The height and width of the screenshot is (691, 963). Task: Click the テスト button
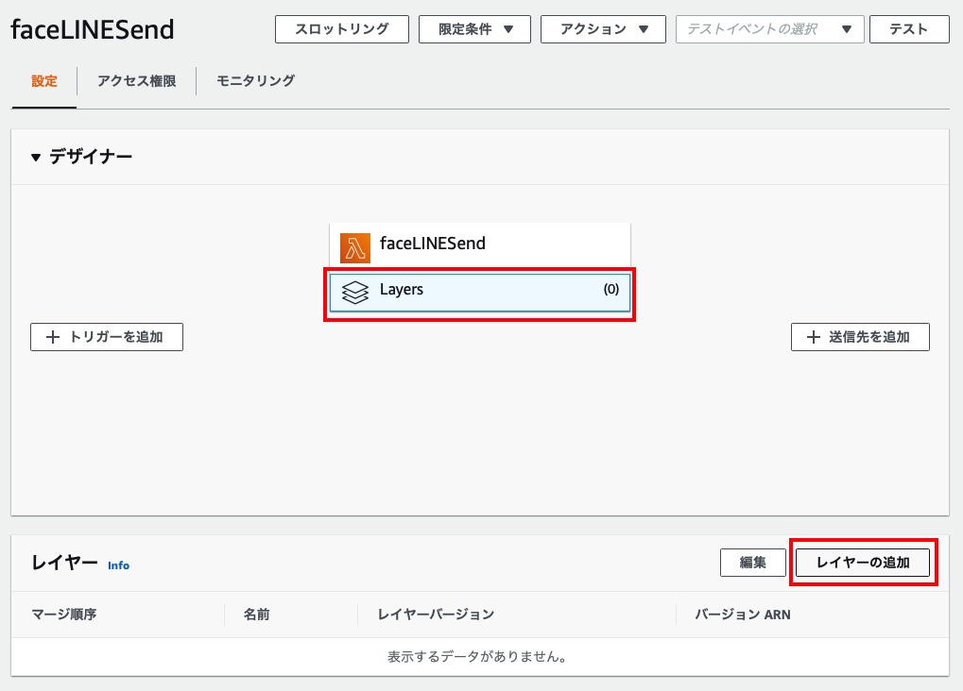click(x=909, y=29)
